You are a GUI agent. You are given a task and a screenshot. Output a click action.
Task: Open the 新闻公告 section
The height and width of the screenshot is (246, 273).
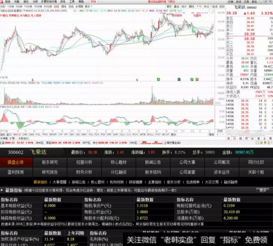(152, 162)
